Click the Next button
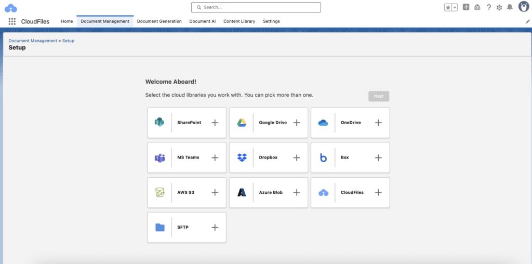This screenshot has width=532, height=264. click(x=379, y=96)
